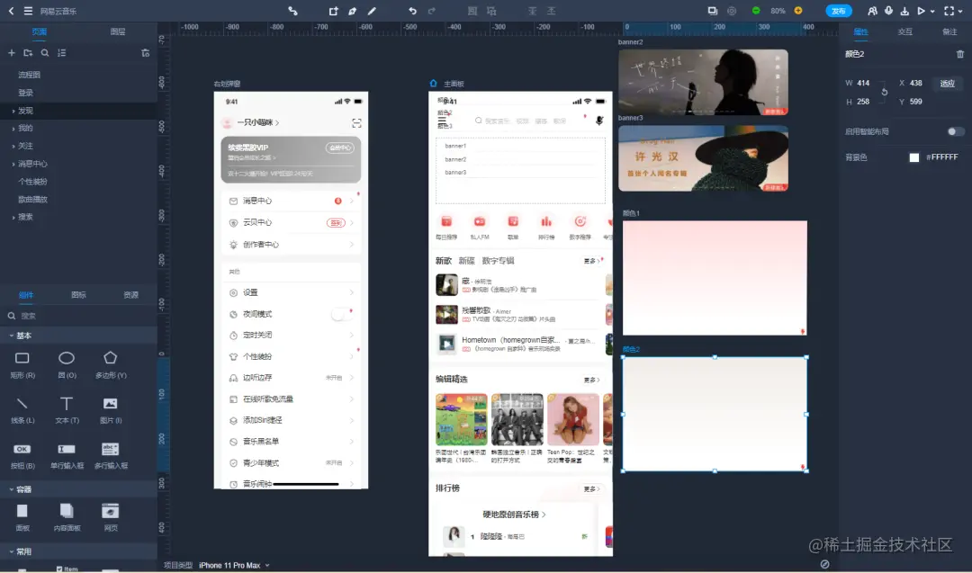Image resolution: width=972 pixels, height=573 pixels.
Task: Toggle the W/H aspect ratio lock link
Action: coord(885,92)
